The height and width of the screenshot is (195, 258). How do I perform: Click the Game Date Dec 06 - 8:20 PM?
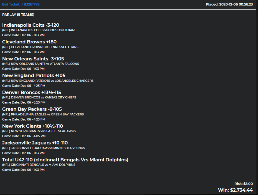pos(24,102)
